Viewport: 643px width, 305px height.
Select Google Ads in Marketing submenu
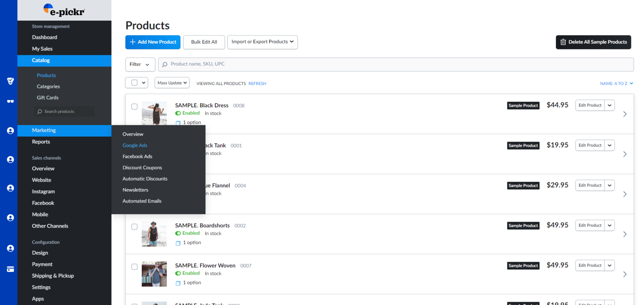135,145
